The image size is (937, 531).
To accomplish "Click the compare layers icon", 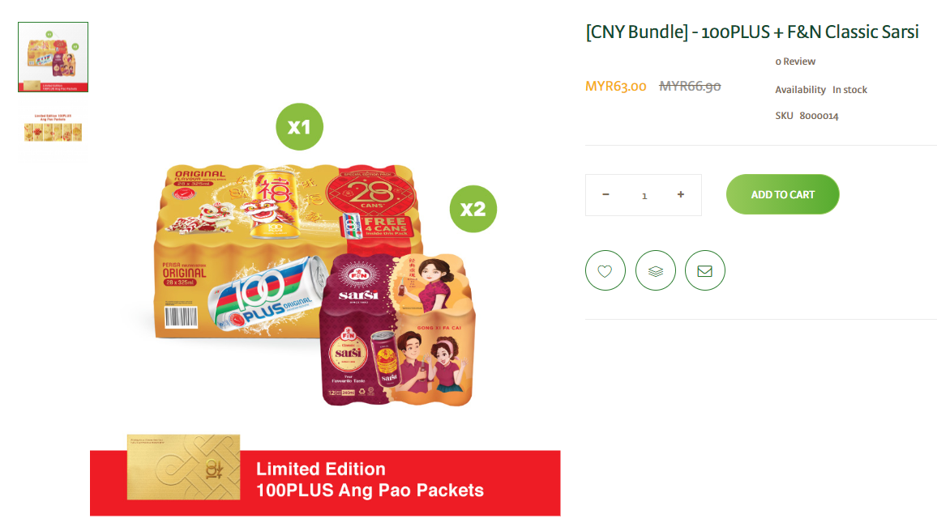I will coord(656,270).
